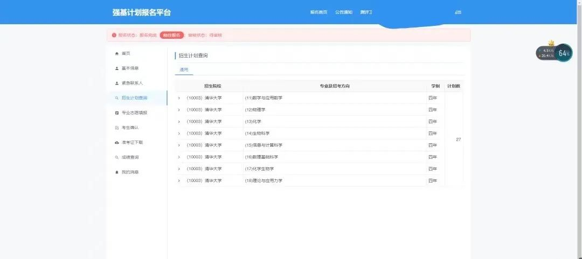Click the logout link in the header

[458, 12]
